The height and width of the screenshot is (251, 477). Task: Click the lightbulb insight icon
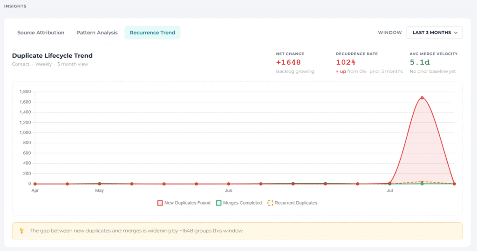[x=21, y=231]
